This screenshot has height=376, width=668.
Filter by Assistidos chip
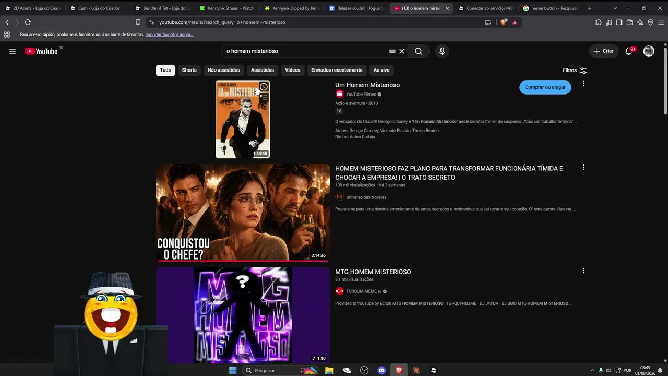(263, 70)
